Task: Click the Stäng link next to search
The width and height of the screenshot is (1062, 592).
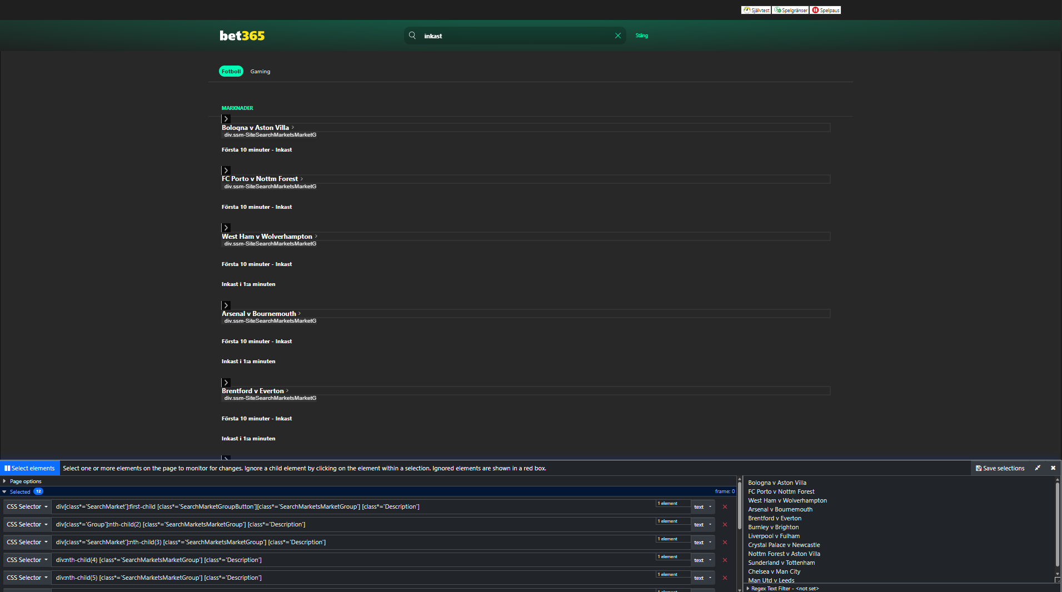Action: [641, 36]
